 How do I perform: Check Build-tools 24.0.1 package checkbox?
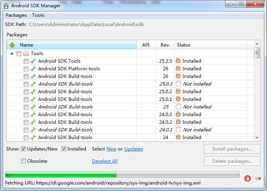(x=26, y=130)
